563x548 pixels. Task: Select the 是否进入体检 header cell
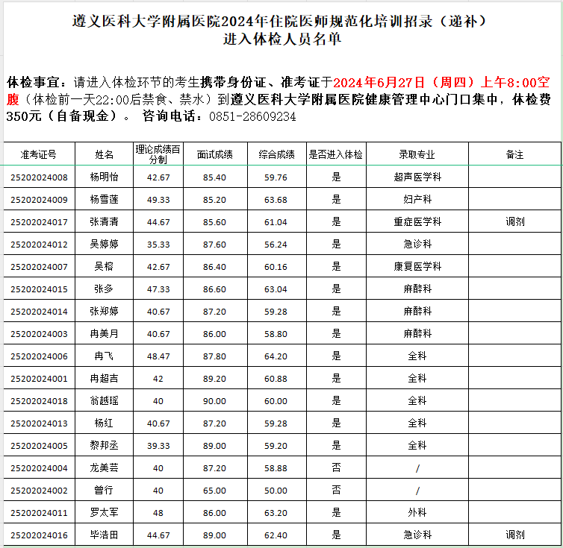pos(336,154)
